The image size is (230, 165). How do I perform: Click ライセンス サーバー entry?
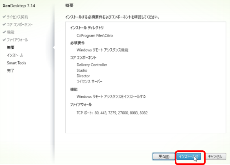pos(89,81)
